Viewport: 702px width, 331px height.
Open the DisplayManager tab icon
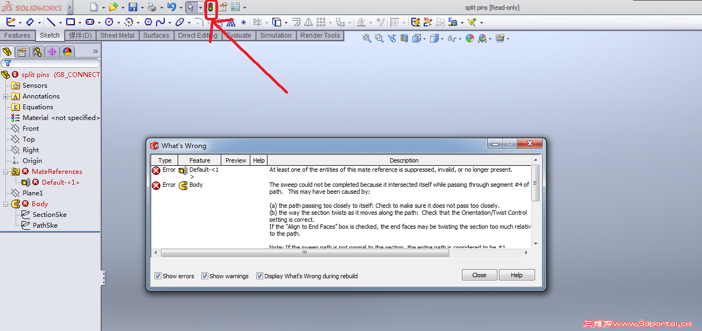coord(67,52)
